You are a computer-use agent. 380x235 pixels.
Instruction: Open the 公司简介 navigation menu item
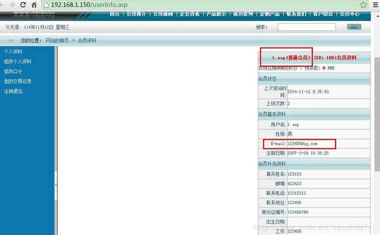coord(136,14)
